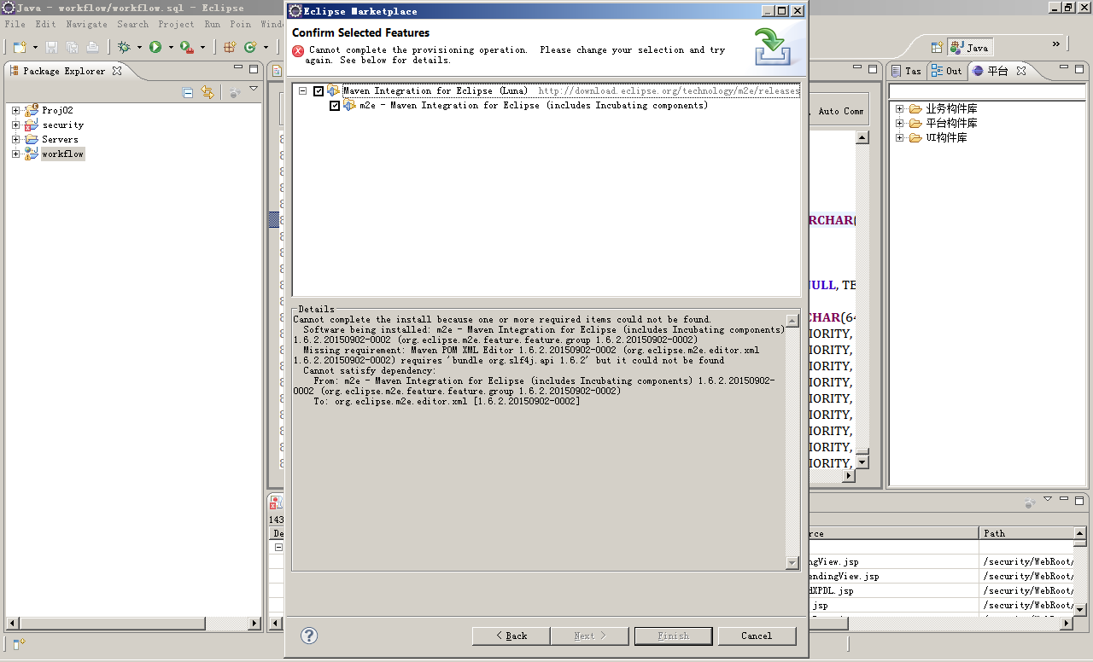The image size is (1093, 662).
Task: Close the Package Explorer tab
Action: click(117, 71)
